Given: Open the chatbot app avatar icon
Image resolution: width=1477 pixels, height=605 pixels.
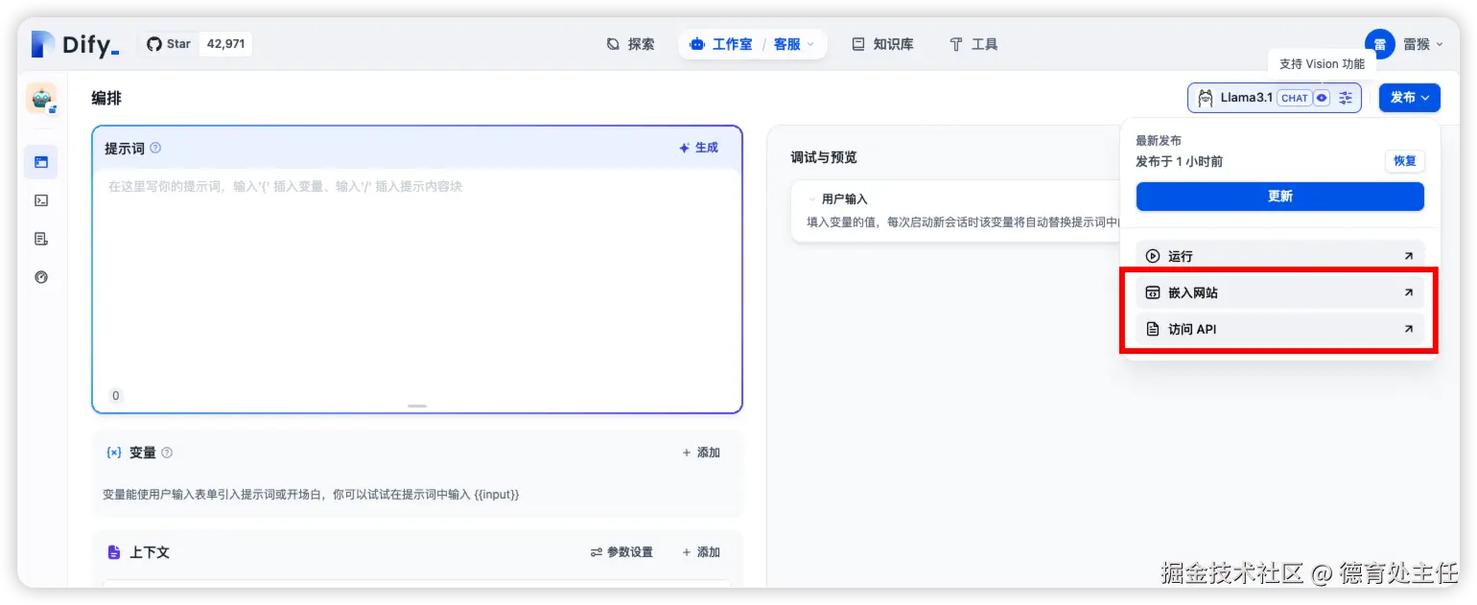Looking at the screenshot, I should coord(40,97).
